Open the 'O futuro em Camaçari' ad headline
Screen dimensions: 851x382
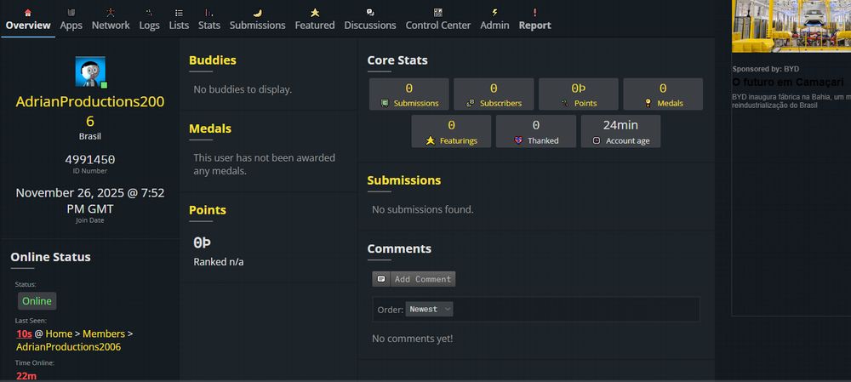click(x=788, y=83)
